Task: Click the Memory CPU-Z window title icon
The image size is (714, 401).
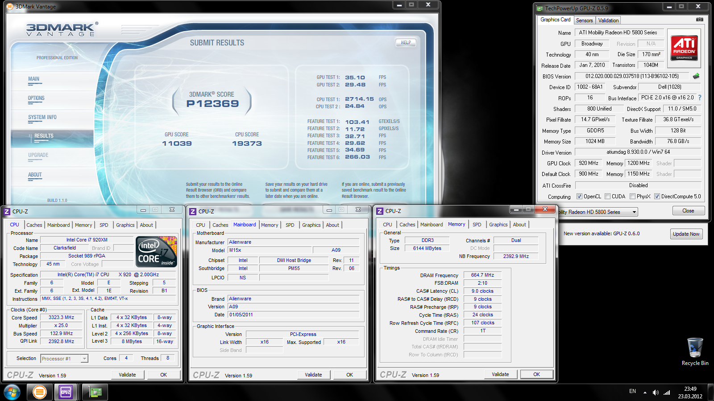Action: click(380, 211)
